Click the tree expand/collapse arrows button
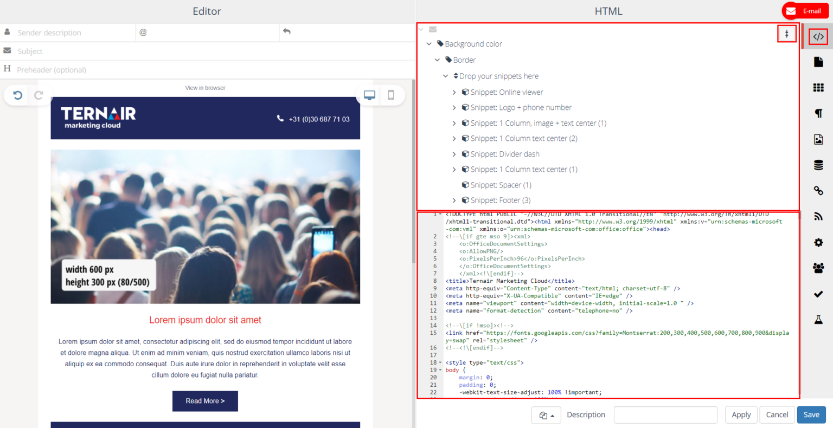Viewport: 833px width, 428px height. click(x=787, y=34)
